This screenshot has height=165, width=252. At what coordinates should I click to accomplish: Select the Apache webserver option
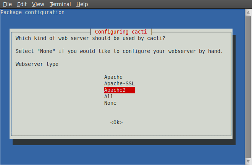click(x=113, y=77)
